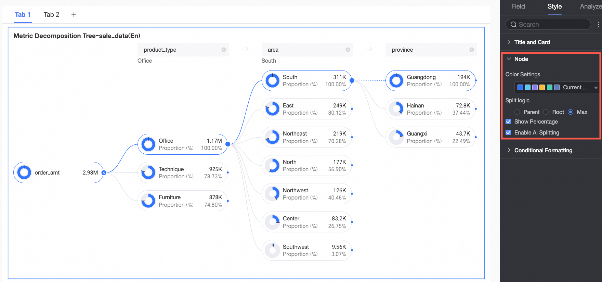Image resolution: width=602 pixels, height=282 pixels.
Task: Pick the orange color swatch
Action: click(x=542, y=87)
